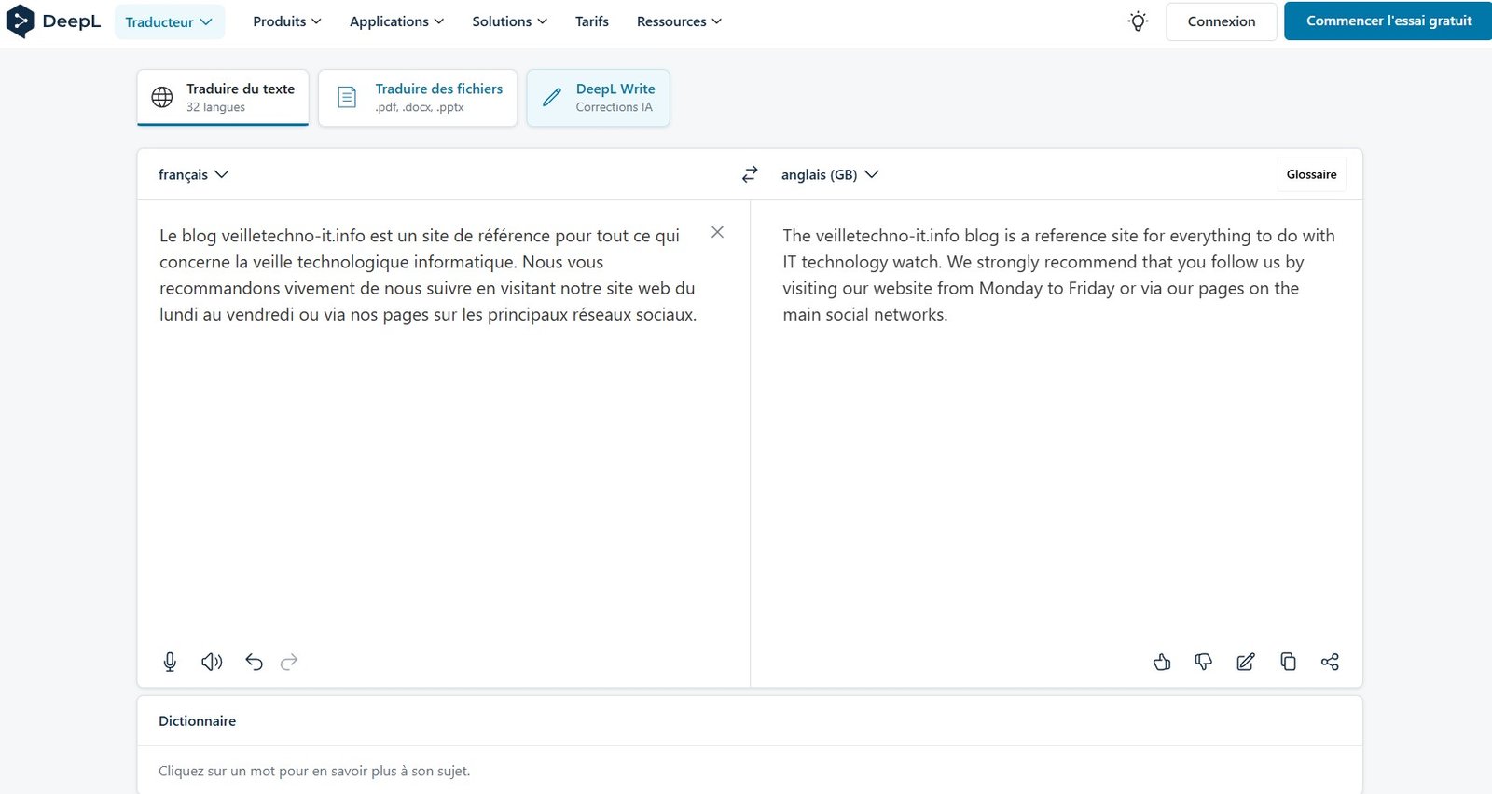This screenshot has width=1492, height=794.
Task: Clear the source text with X
Action: pos(717,232)
